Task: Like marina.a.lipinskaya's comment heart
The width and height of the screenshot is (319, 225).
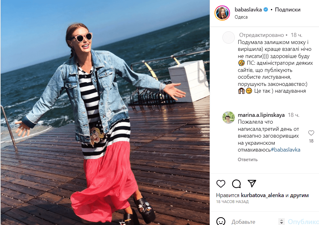Action: [311, 133]
